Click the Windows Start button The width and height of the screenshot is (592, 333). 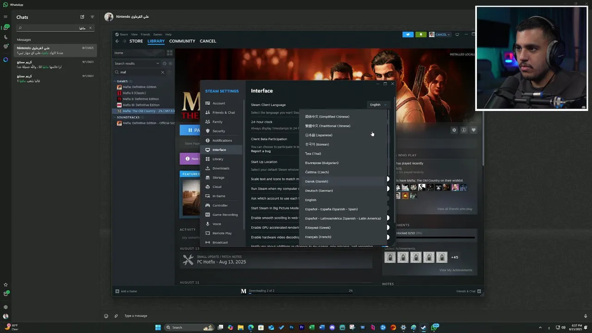(158, 327)
